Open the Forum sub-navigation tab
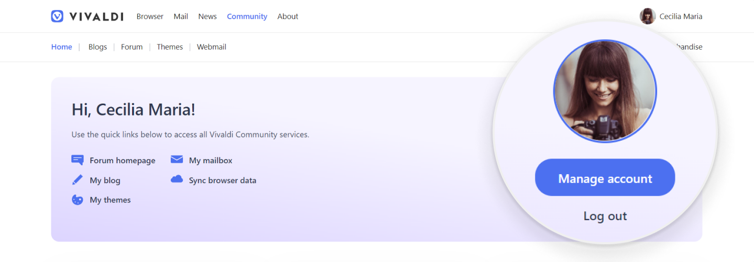 point(132,47)
